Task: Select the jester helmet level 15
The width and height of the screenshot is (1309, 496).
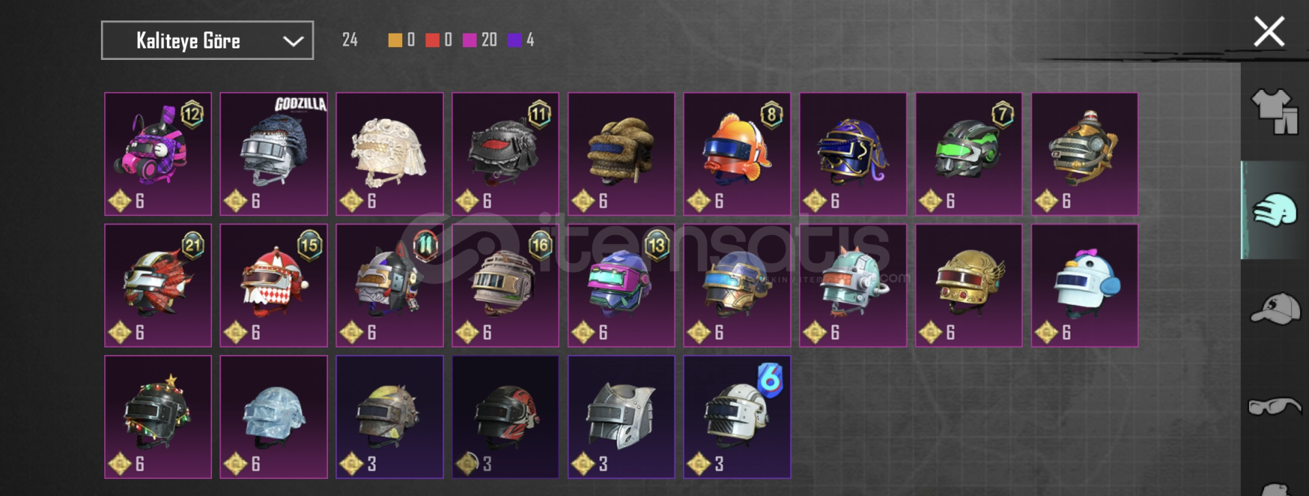Action: tap(273, 285)
